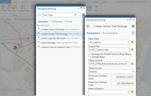Expand the Index Polygons dropdown
Viewport: 151px width, 96px height.
(128, 92)
